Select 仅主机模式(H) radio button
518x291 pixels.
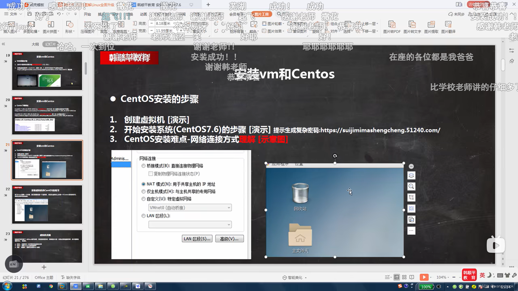coord(144,192)
